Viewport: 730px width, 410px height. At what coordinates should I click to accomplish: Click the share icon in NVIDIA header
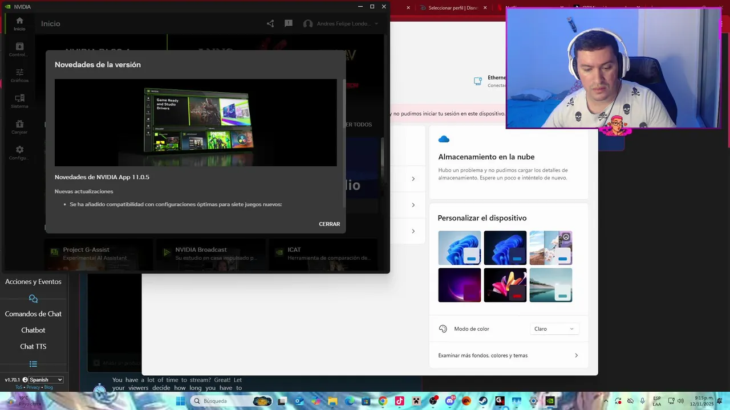click(x=270, y=23)
